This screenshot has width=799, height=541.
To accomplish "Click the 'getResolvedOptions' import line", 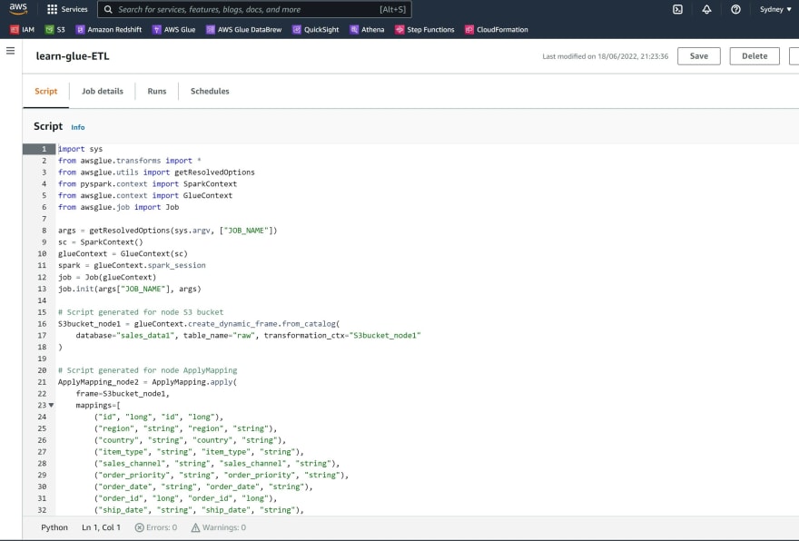I will pyautogui.click(x=156, y=172).
